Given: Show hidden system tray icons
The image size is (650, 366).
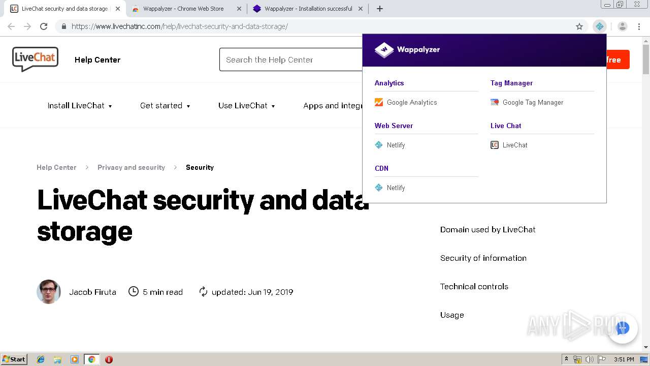Looking at the screenshot, I should tap(566, 359).
